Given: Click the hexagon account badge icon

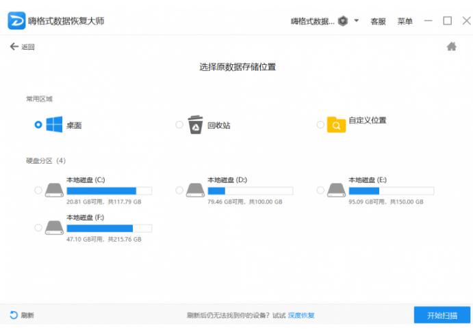Looking at the screenshot, I should pyautogui.click(x=343, y=21).
